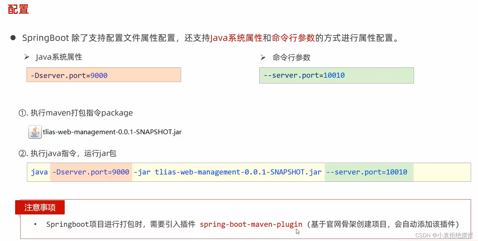478x241 pixels.
Task: Click the 'java' keyword in the command line
Action: 39,172
